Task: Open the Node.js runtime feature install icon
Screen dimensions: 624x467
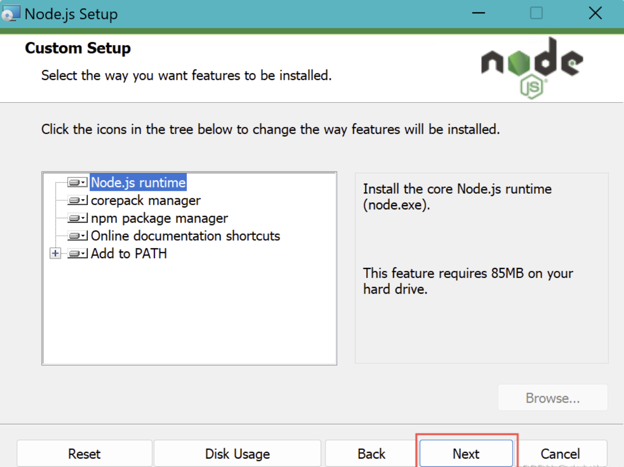Action: click(77, 182)
